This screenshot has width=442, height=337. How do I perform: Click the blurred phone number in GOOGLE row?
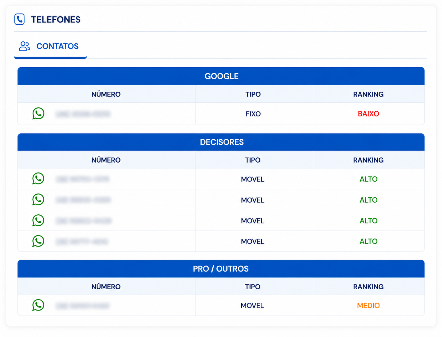tap(83, 114)
